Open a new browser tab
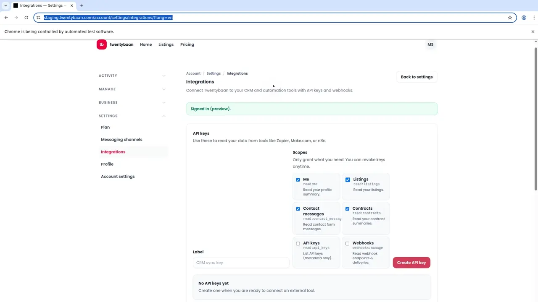 point(82,5)
